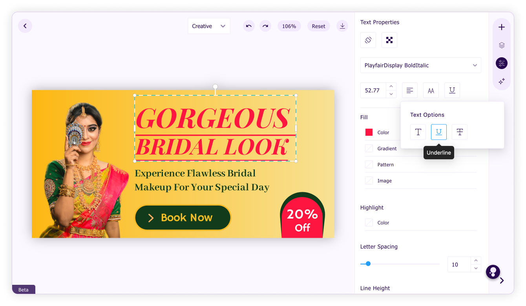Click the rotate text icon
This screenshot has width=526, height=306.
(x=368, y=40)
